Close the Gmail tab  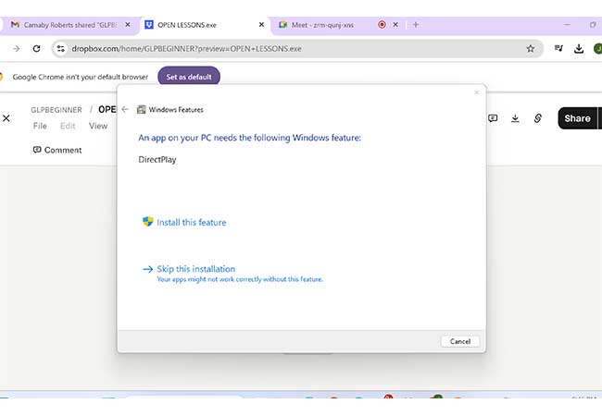pyautogui.click(x=128, y=25)
